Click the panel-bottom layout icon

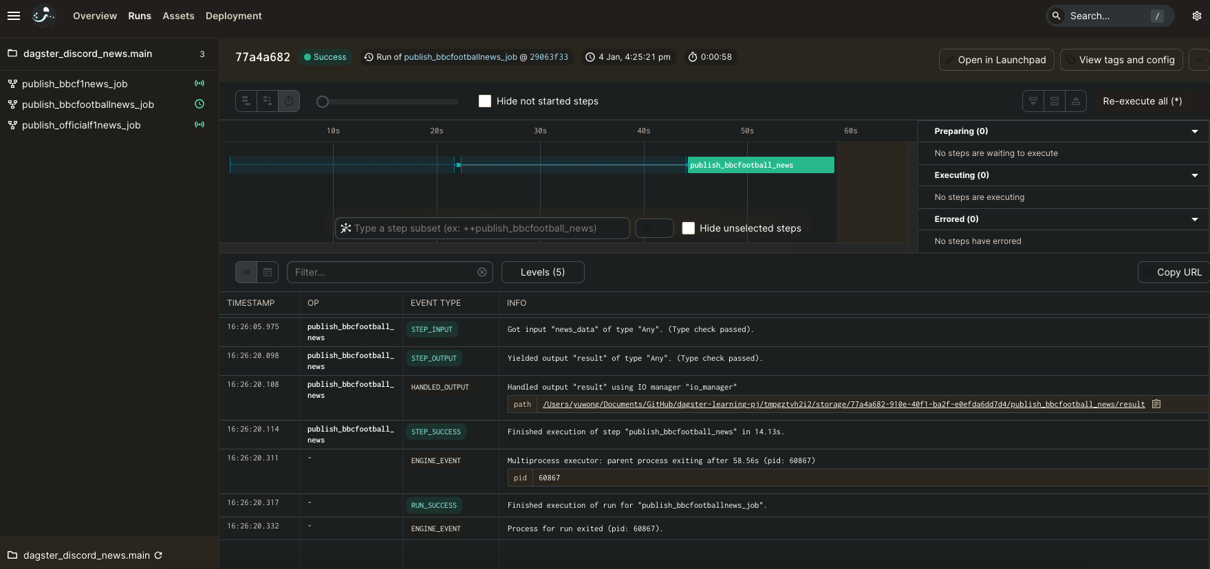[x=1033, y=101]
